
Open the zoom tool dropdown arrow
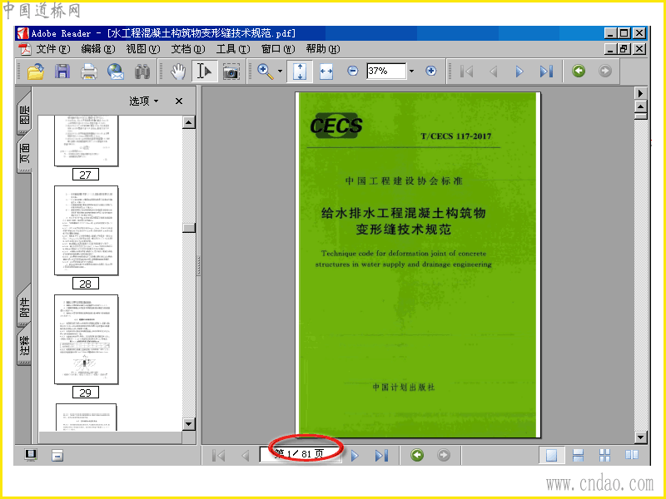(x=280, y=71)
